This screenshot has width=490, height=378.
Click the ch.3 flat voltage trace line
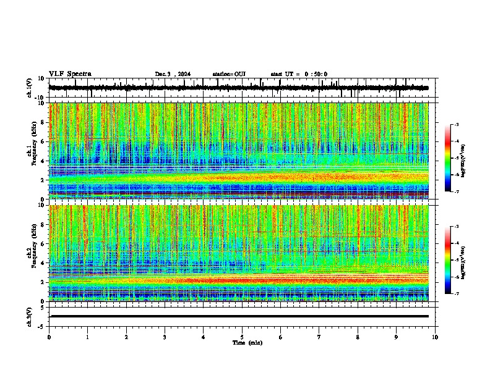239,316
